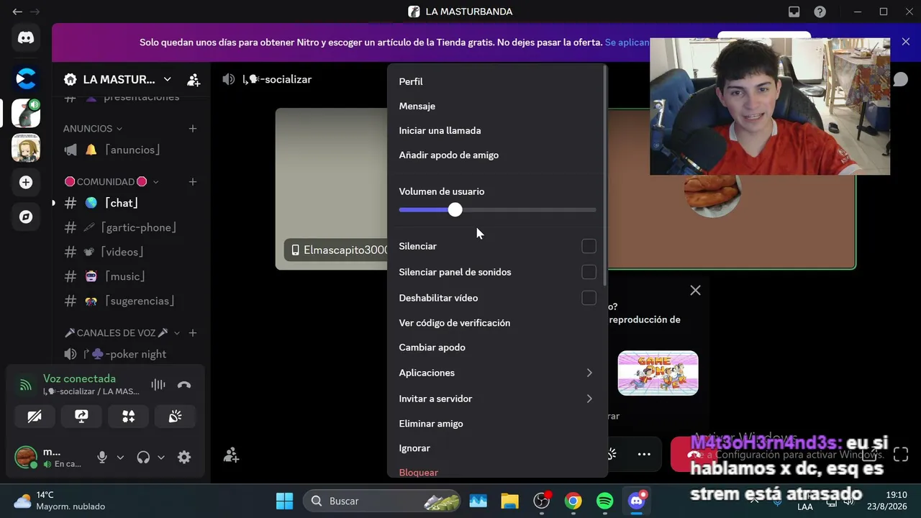This screenshot has height=518, width=921.
Task: Add a channel under CANALES DE VOZ
Action: coord(193,332)
